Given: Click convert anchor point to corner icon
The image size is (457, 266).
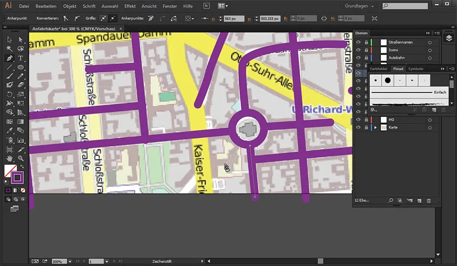Looking at the screenshot, I should pyautogui.click(x=66, y=18).
